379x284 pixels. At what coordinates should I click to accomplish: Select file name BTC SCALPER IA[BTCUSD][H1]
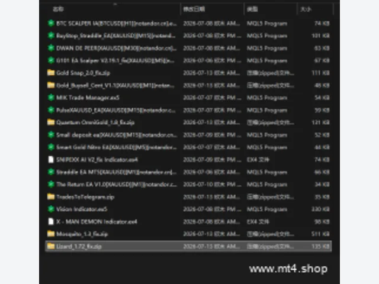117,24
